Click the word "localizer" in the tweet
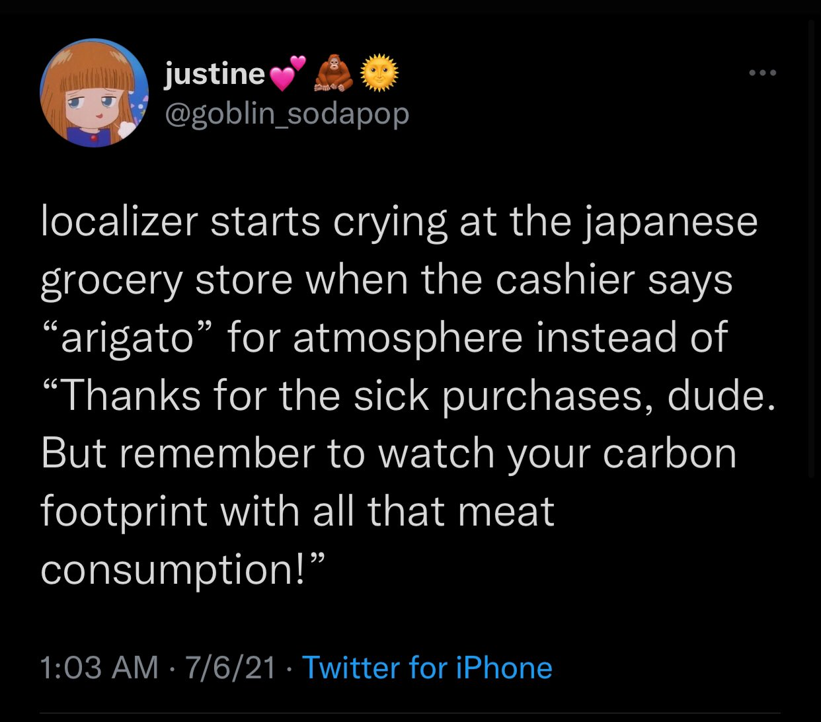The image size is (821, 722). point(119,222)
